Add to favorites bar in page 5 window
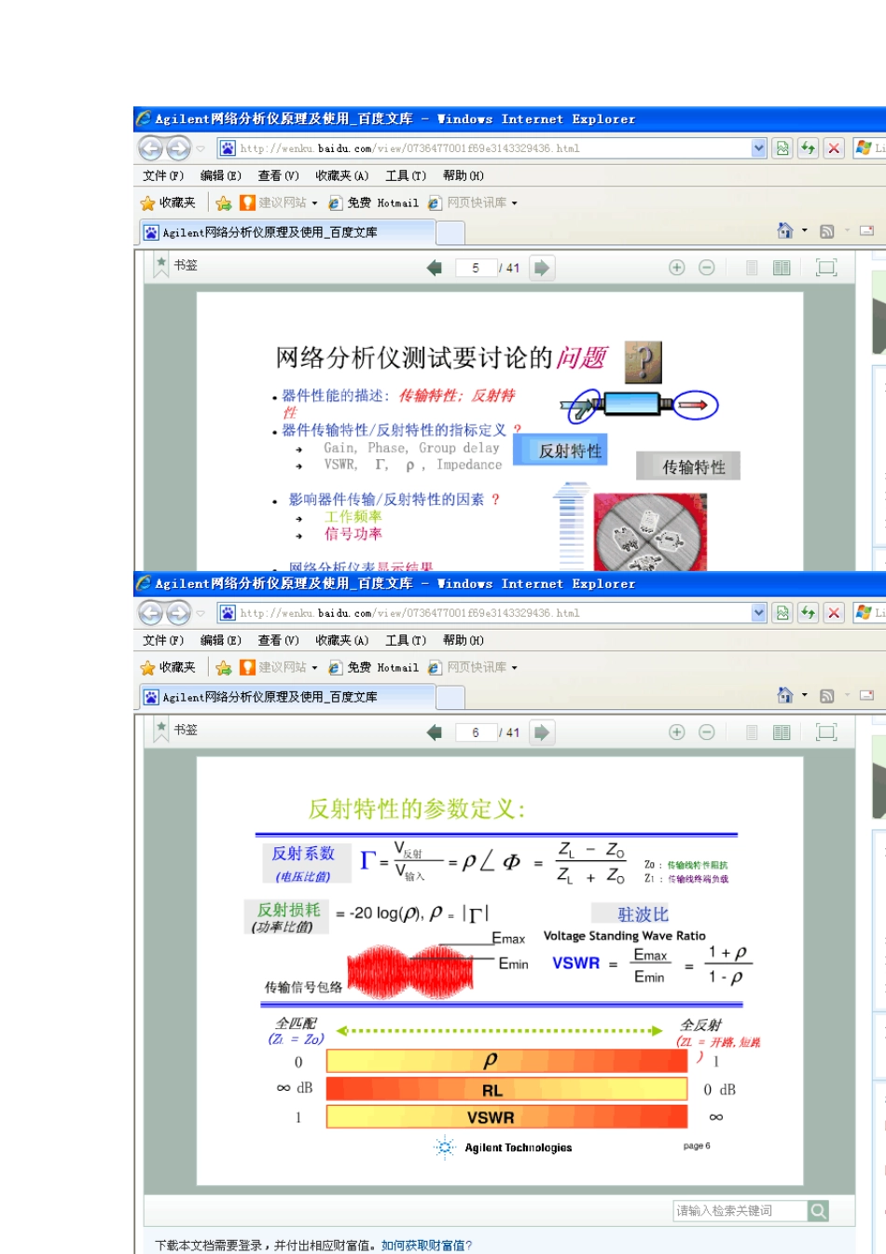886x1254 pixels. tap(223, 202)
